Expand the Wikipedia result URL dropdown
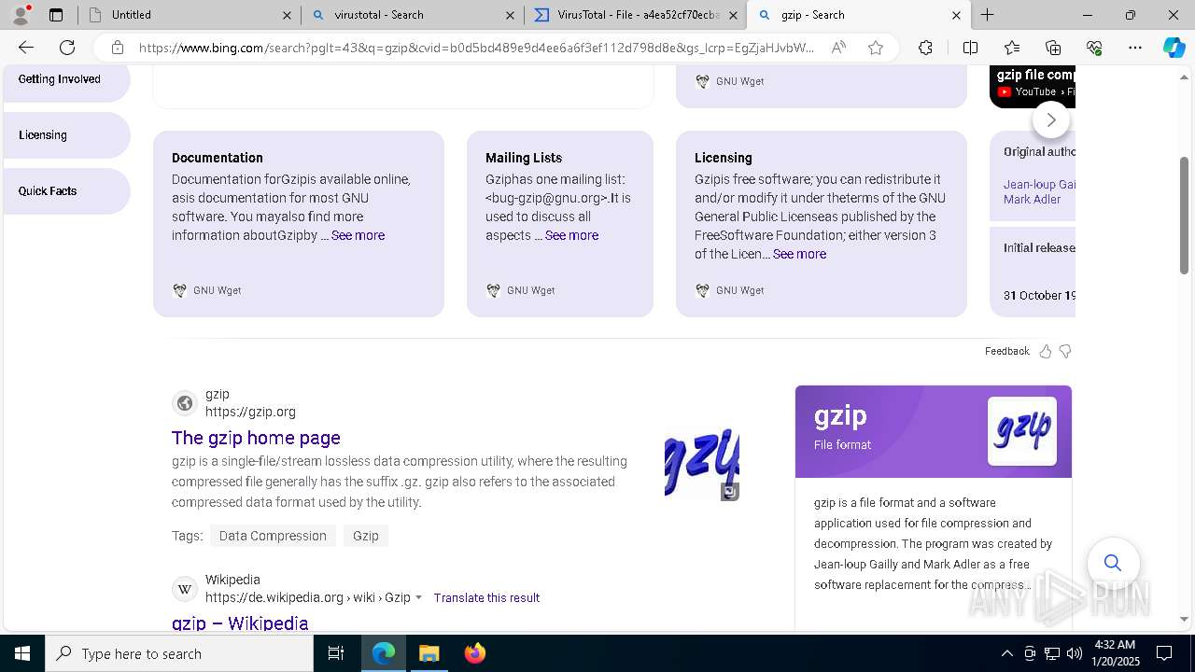Image resolution: width=1195 pixels, height=672 pixels. (418, 597)
